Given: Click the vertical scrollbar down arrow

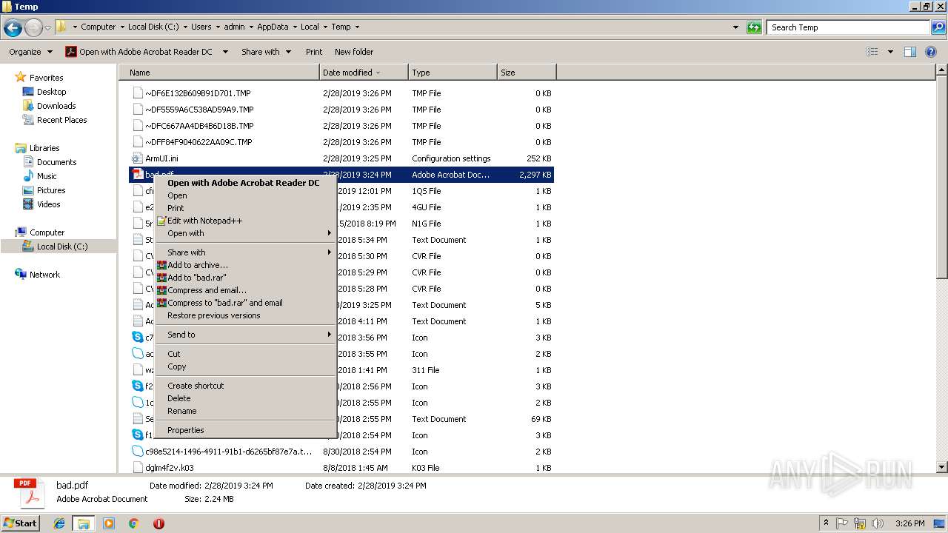Looking at the screenshot, I should (x=942, y=467).
